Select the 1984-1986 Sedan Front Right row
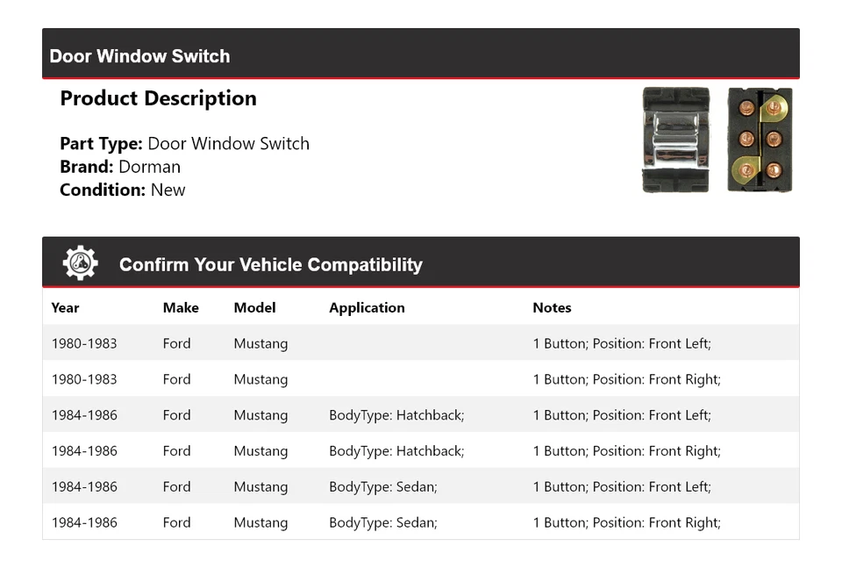Image resolution: width=842 pixels, height=568 pixels. (421, 522)
